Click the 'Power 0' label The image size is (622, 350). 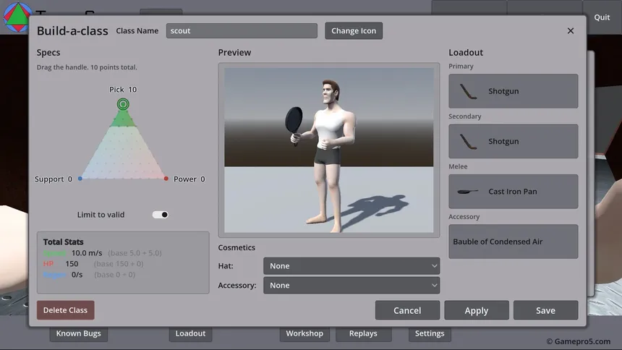189,179
